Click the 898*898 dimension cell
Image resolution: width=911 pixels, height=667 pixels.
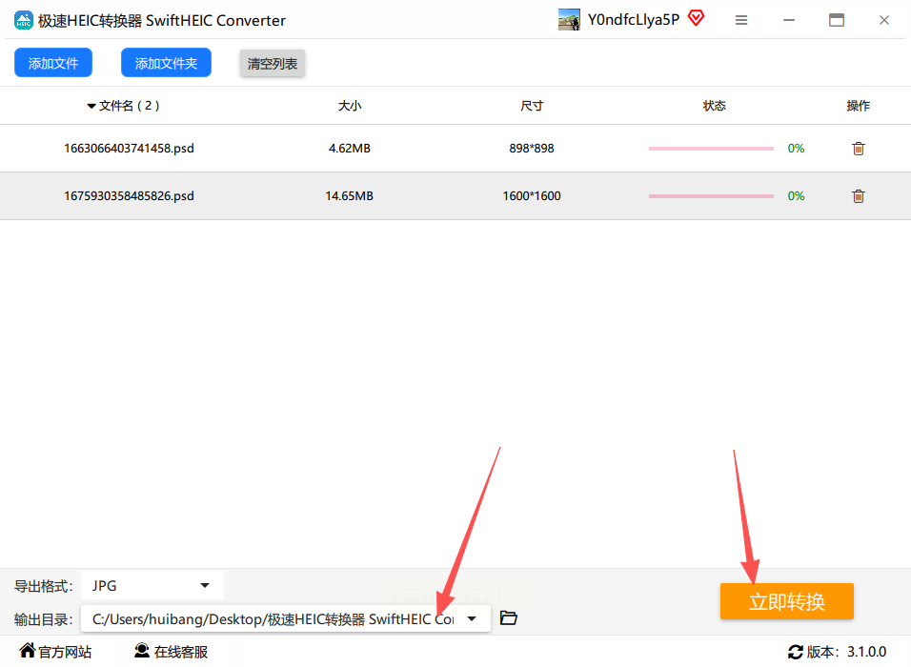click(x=532, y=149)
